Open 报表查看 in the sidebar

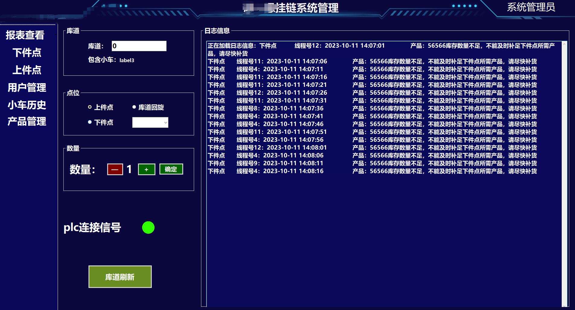[x=25, y=35]
